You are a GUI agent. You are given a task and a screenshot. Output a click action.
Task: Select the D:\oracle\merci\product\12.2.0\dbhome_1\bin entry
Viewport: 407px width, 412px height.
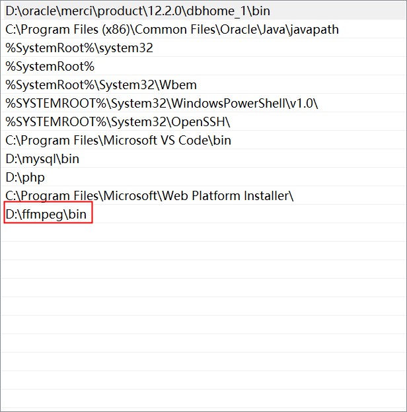(203, 11)
